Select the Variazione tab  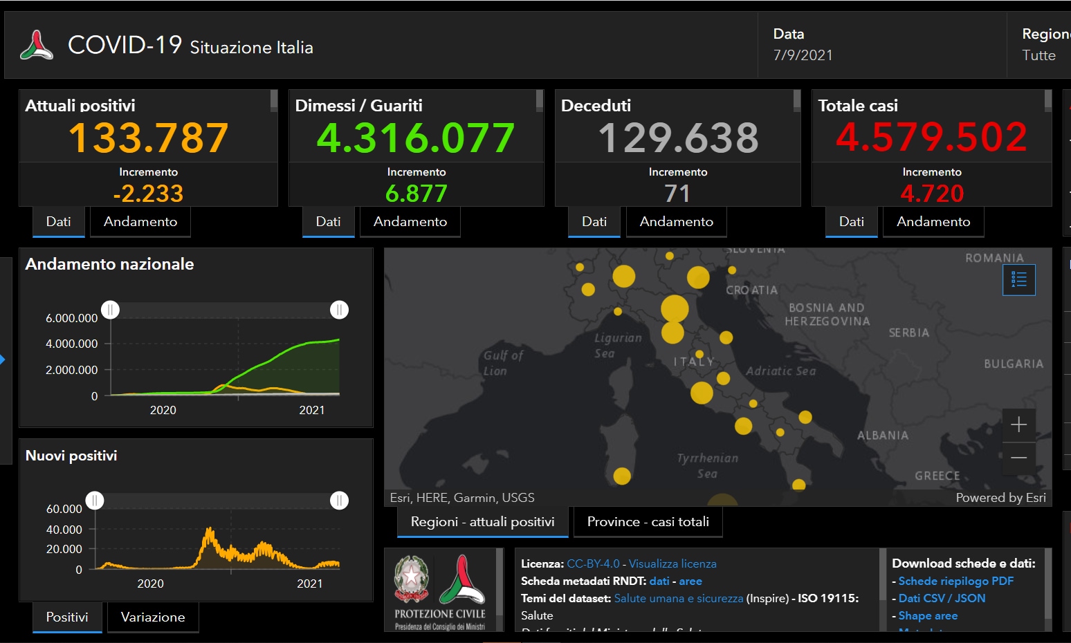[x=153, y=617]
